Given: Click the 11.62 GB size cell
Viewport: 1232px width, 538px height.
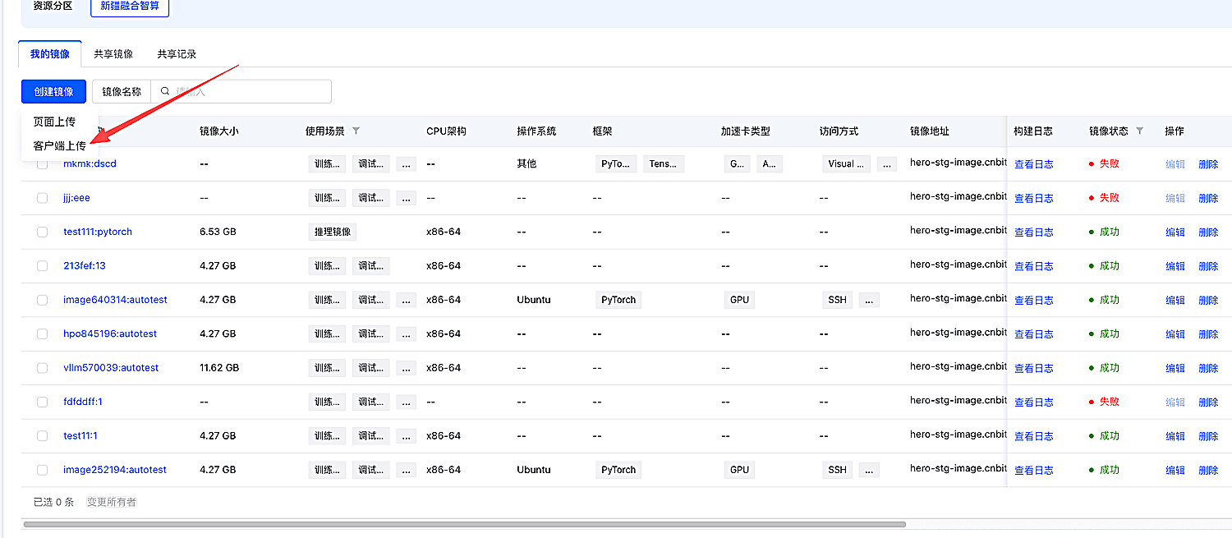Looking at the screenshot, I should pos(219,367).
